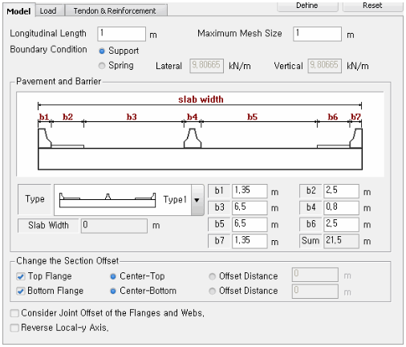Click the Reset button
Screen dimensions: 406x347
(372, 6)
